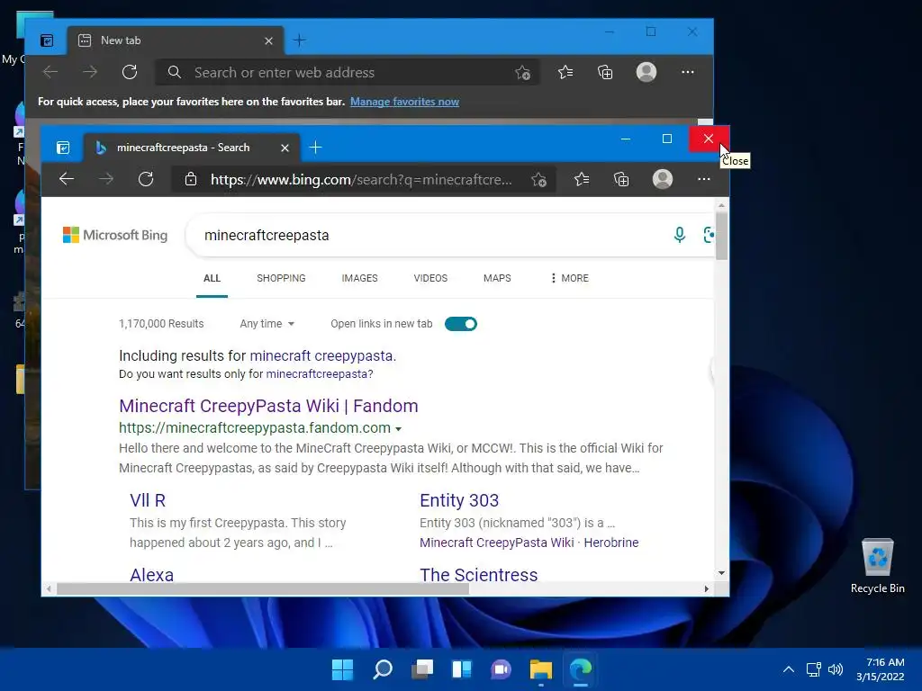
Task: Click padlock site info icon
Action: pos(191,179)
